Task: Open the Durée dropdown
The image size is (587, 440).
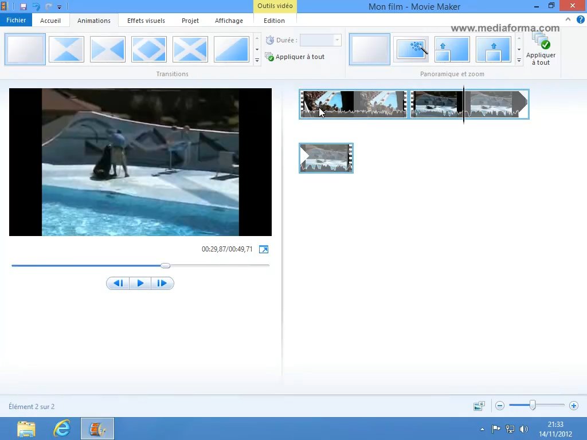Action: pyautogui.click(x=337, y=40)
